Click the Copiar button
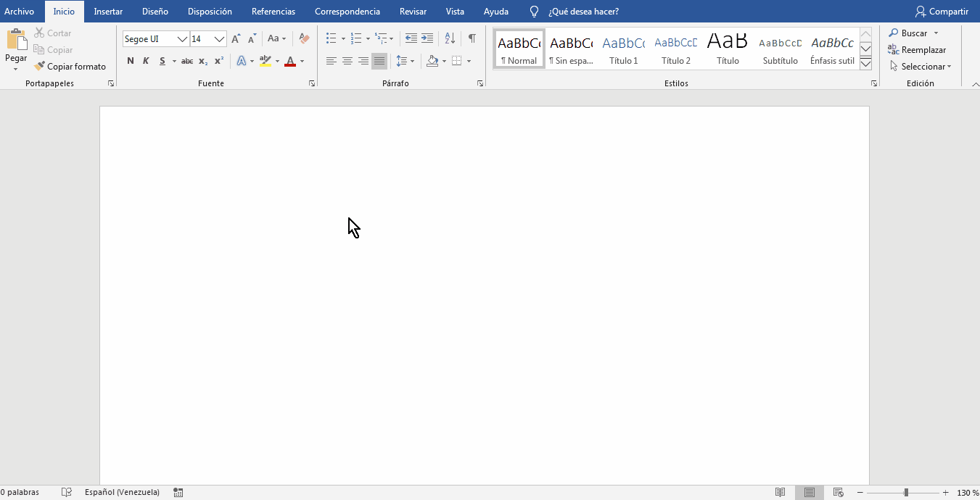 pos(53,50)
